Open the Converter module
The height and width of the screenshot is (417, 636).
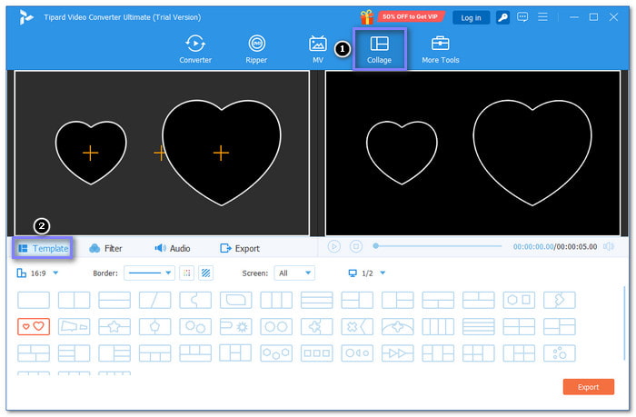[195, 49]
